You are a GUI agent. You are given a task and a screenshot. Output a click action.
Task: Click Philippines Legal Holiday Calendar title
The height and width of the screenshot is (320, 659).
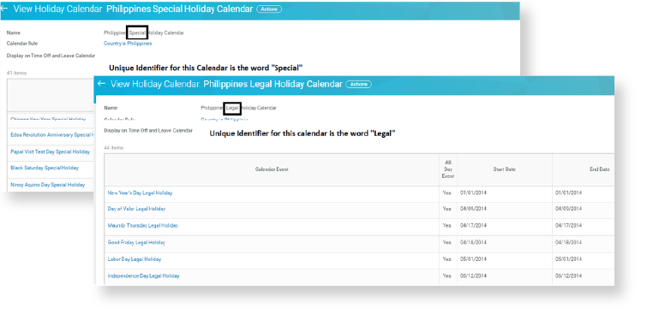273,84
